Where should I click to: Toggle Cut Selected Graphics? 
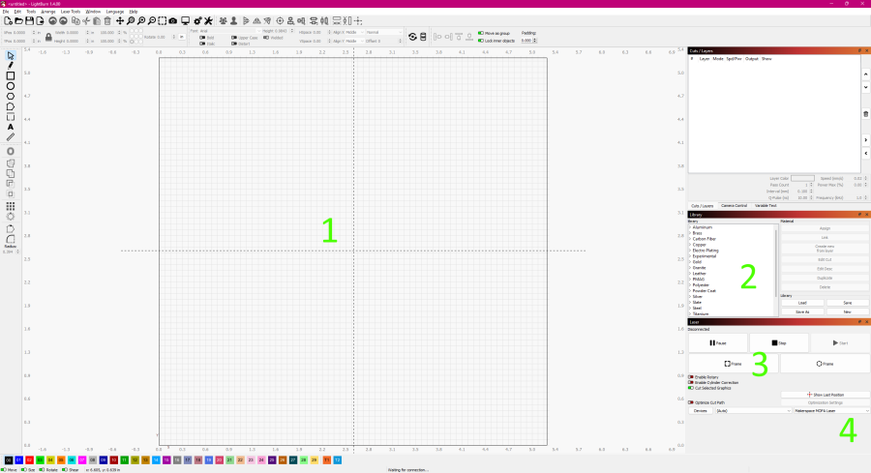[x=691, y=388]
